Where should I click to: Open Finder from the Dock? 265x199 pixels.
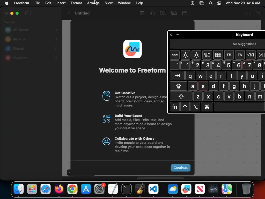19,189
